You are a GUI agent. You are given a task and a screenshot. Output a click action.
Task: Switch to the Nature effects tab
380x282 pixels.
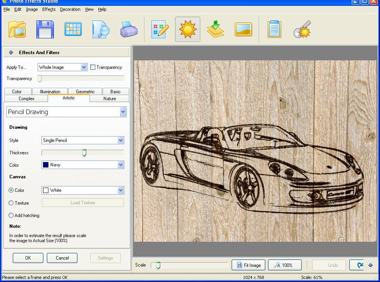coord(109,98)
